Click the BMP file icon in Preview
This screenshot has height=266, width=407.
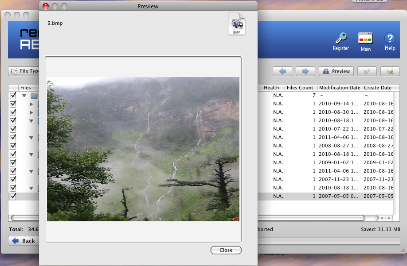click(236, 24)
